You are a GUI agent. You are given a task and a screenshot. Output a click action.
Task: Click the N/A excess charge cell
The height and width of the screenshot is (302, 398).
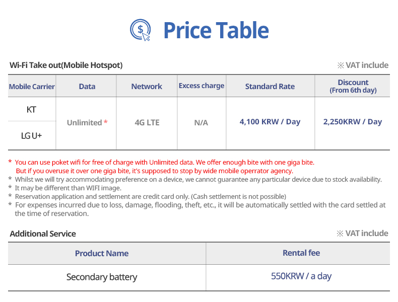point(201,123)
